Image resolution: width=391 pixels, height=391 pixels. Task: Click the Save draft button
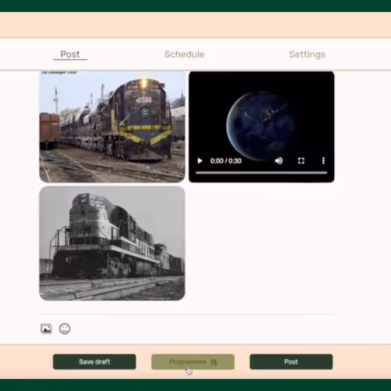click(95, 362)
